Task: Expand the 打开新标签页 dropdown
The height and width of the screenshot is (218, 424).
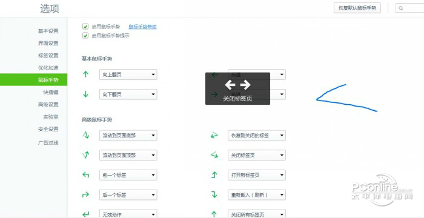Action: pyautogui.click(x=257, y=175)
